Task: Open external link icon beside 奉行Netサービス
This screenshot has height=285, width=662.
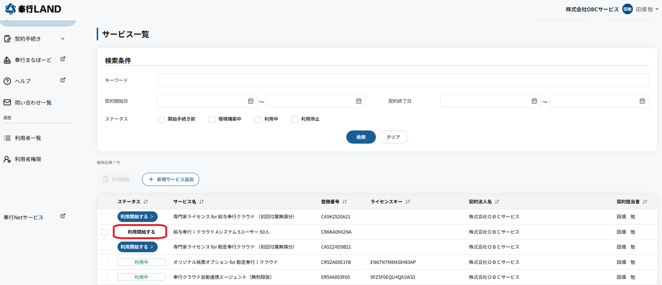Action: point(63,216)
